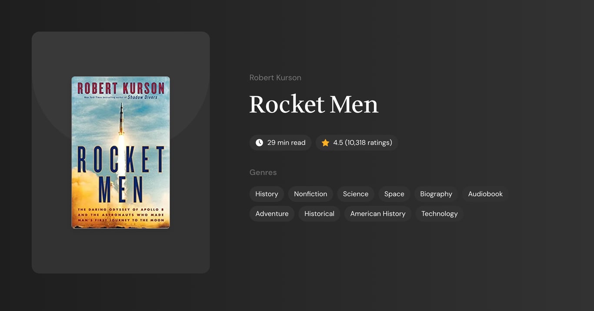
Task: Click the author name Robert Kurson
Action: click(275, 77)
